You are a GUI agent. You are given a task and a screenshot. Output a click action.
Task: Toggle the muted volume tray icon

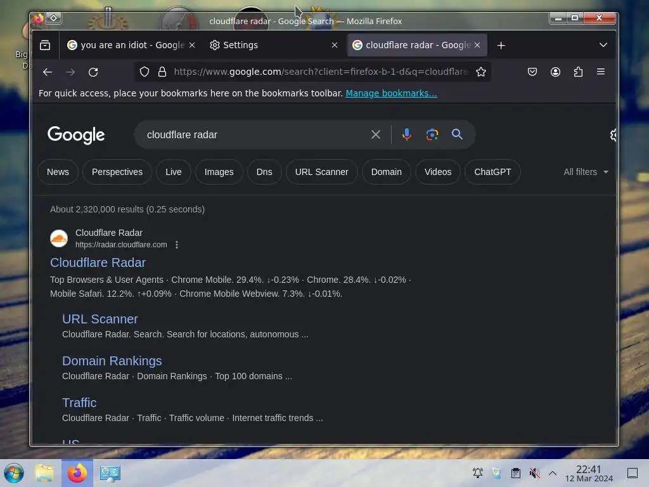[534, 473]
